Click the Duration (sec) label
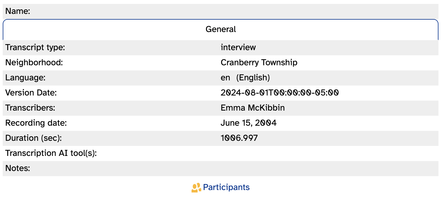 pyautogui.click(x=33, y=138)
